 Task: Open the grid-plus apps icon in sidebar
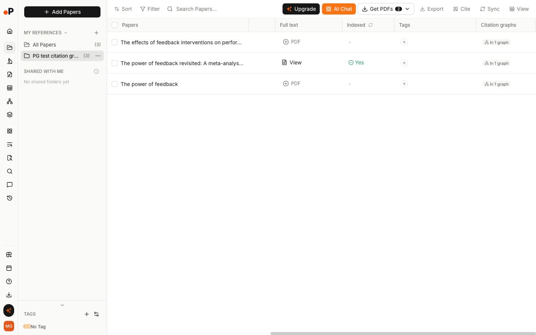(9, 255)
